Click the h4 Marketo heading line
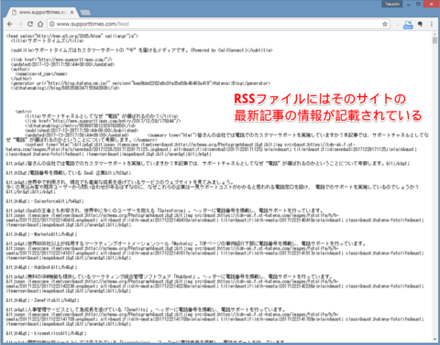440x345 pixels. coord(41,234)
